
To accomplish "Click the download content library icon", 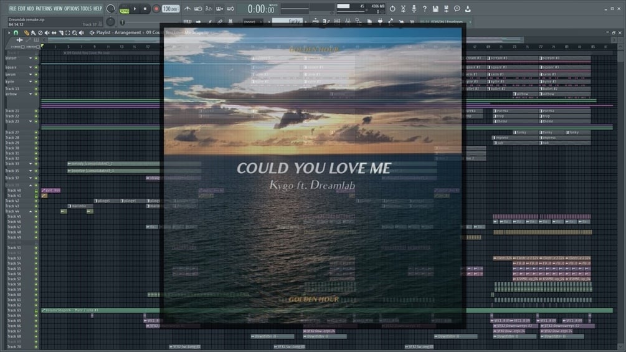I will [x=468, y=8].
